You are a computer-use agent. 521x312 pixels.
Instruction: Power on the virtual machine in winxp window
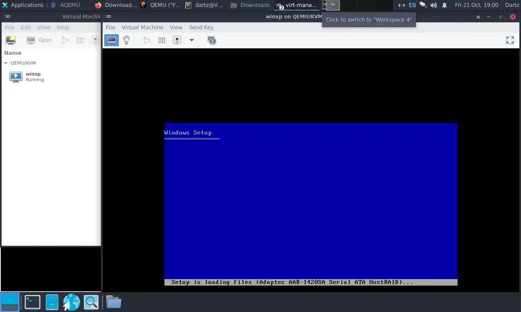coord(147,40)
